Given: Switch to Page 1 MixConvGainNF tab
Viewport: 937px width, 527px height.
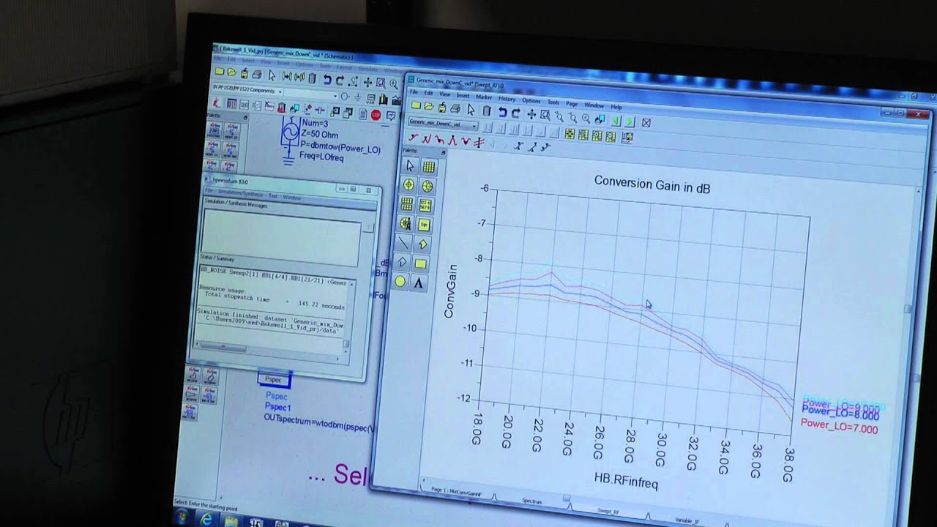Looking at the screenshot, I should tap(456, 491).
